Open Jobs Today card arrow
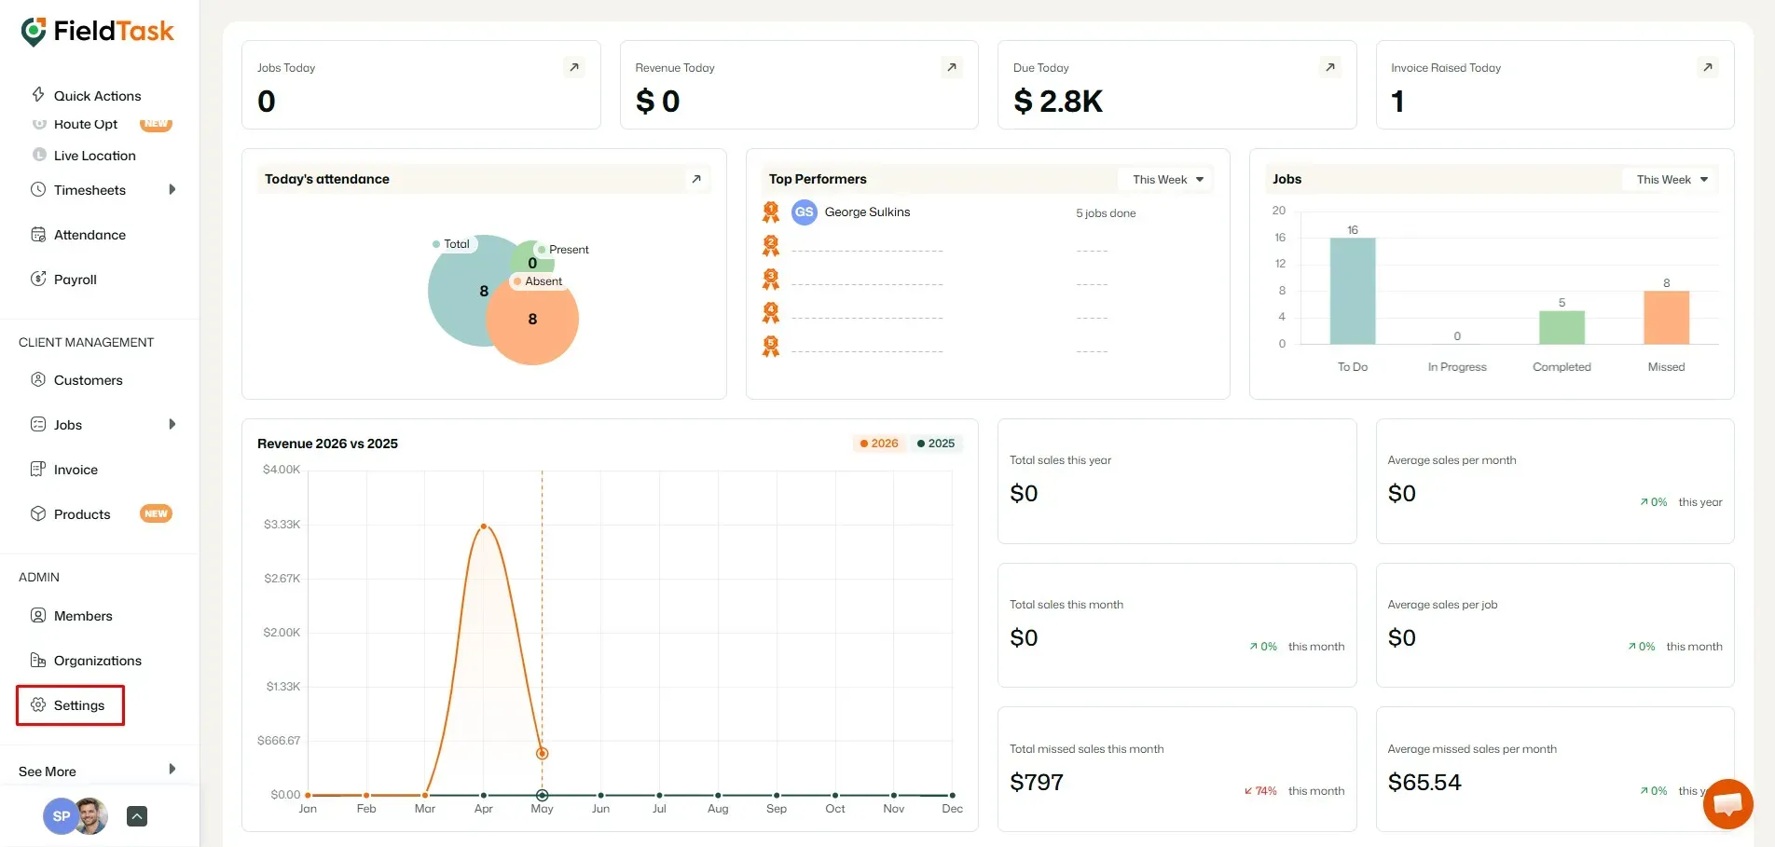The image size is (1775, 847). point(574,67)
